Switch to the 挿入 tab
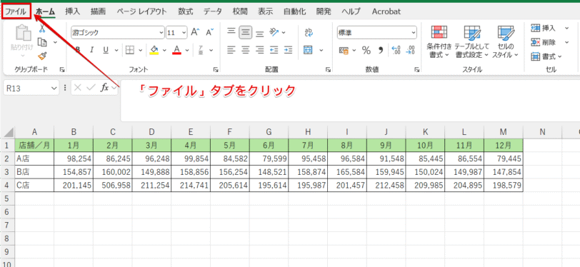Viewport: 580px width, 267px height. tap(73, 11)
